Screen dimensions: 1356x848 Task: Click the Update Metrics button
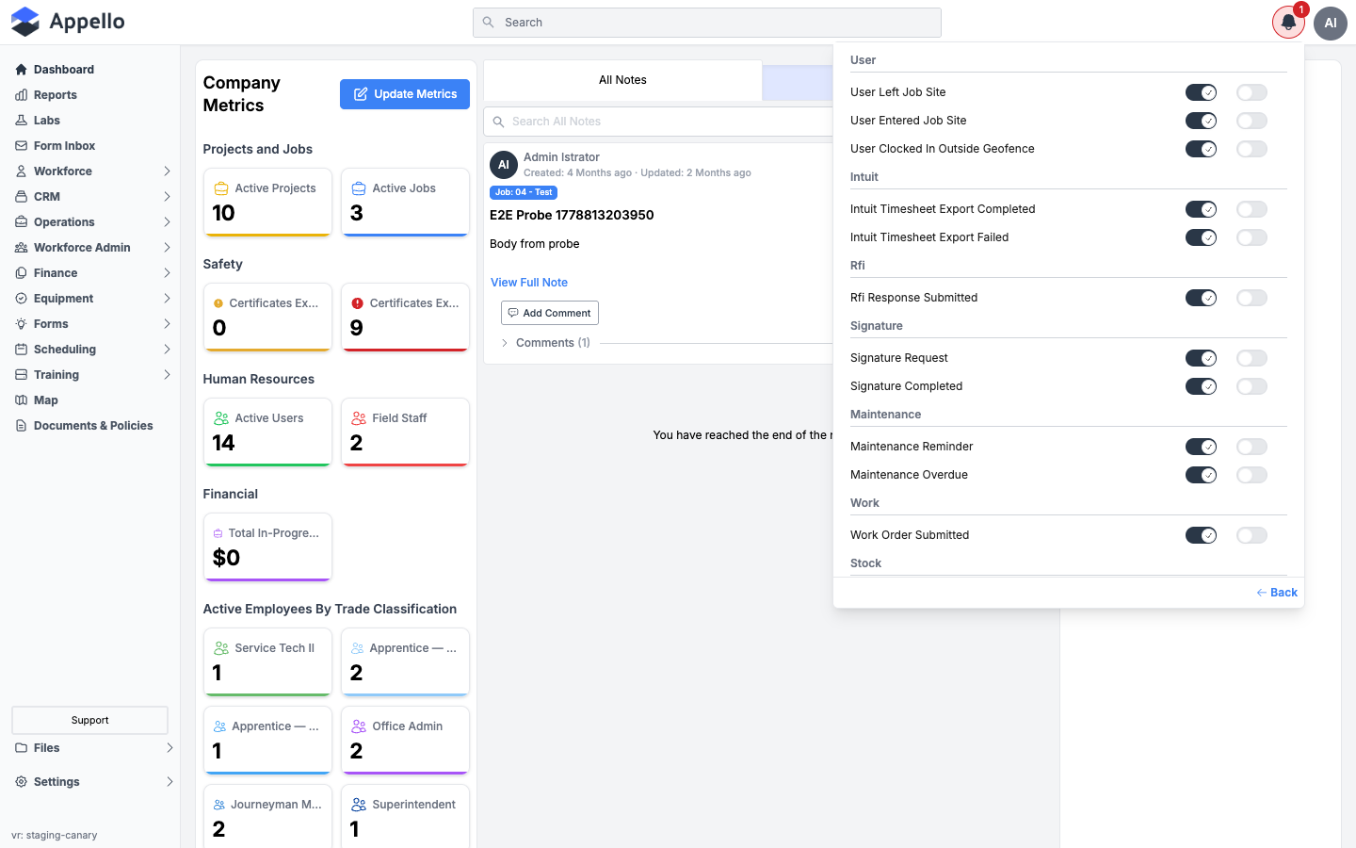(x=405, y=94)
